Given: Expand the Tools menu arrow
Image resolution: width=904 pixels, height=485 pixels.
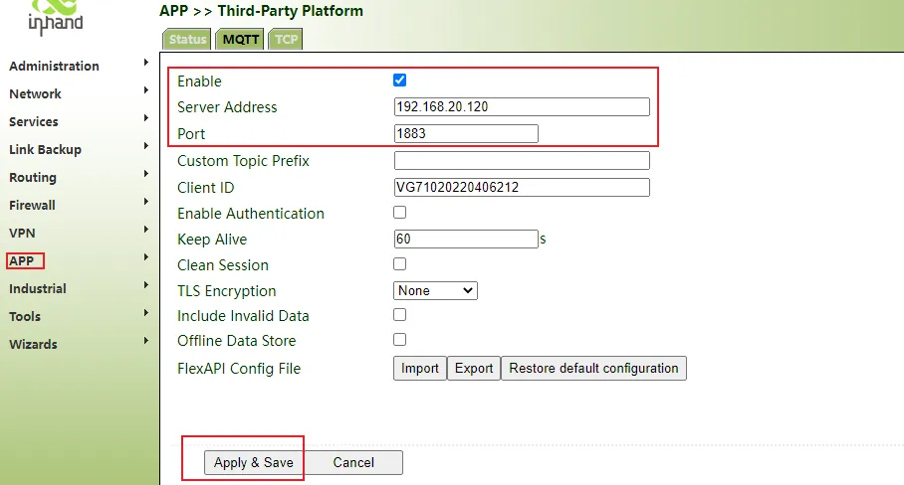Looking at the screenshot, I should [x=146, y=312].
